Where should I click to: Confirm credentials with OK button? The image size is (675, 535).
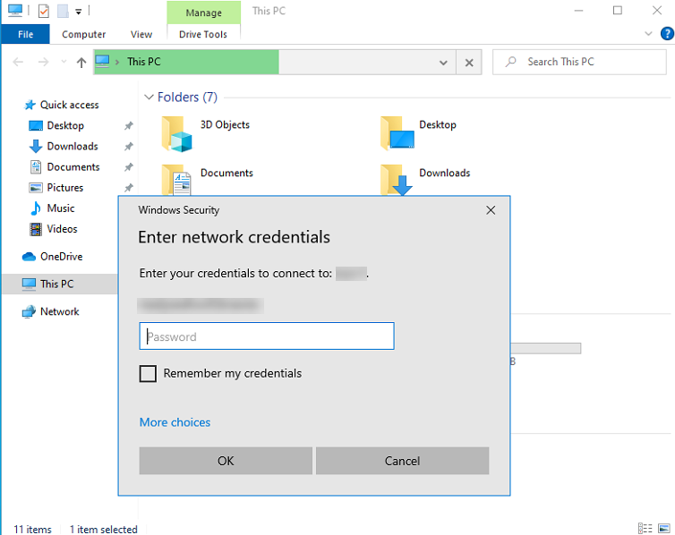(x=226, y=461)
